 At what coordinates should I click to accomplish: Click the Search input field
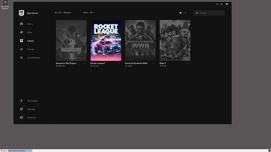pyautogui.click(x=209, y=13)
